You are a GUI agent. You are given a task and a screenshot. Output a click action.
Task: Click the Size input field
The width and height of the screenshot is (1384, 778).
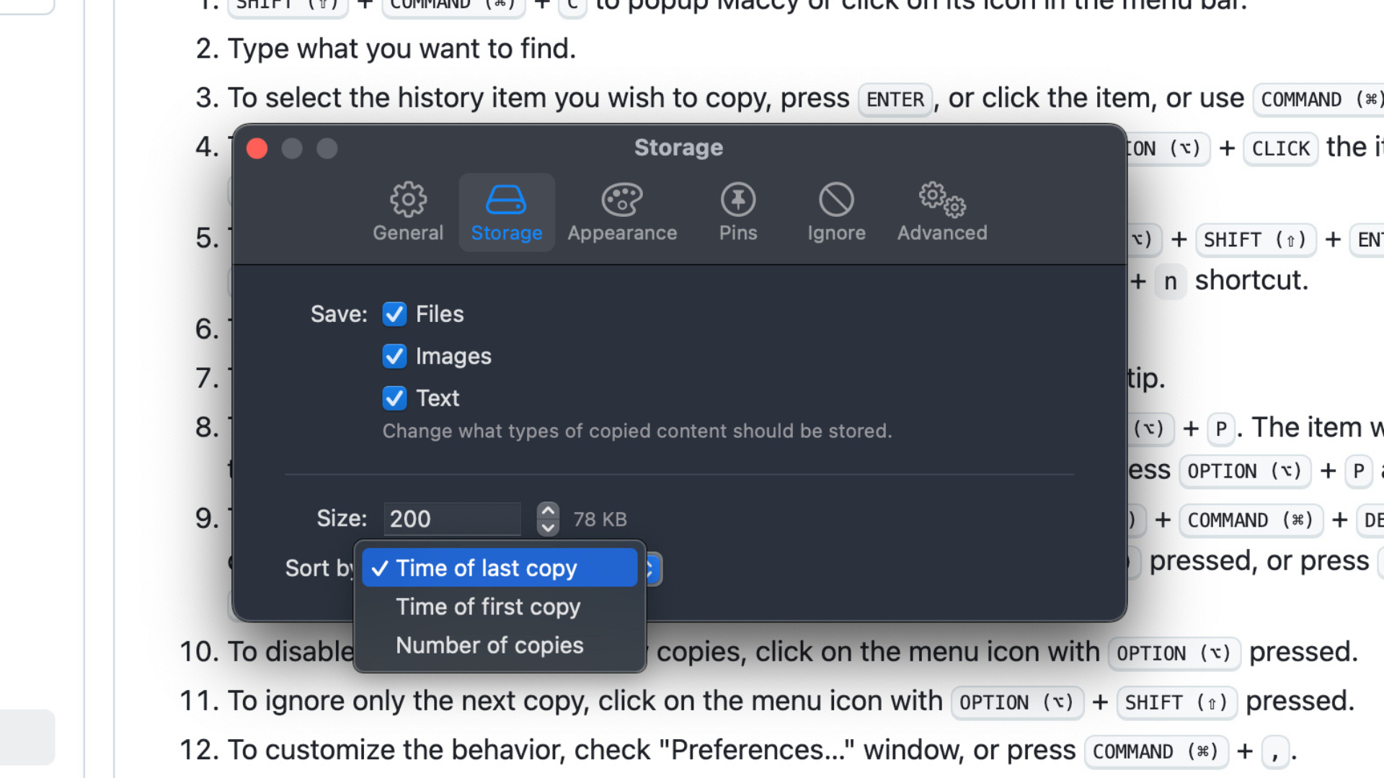(451, 519)
